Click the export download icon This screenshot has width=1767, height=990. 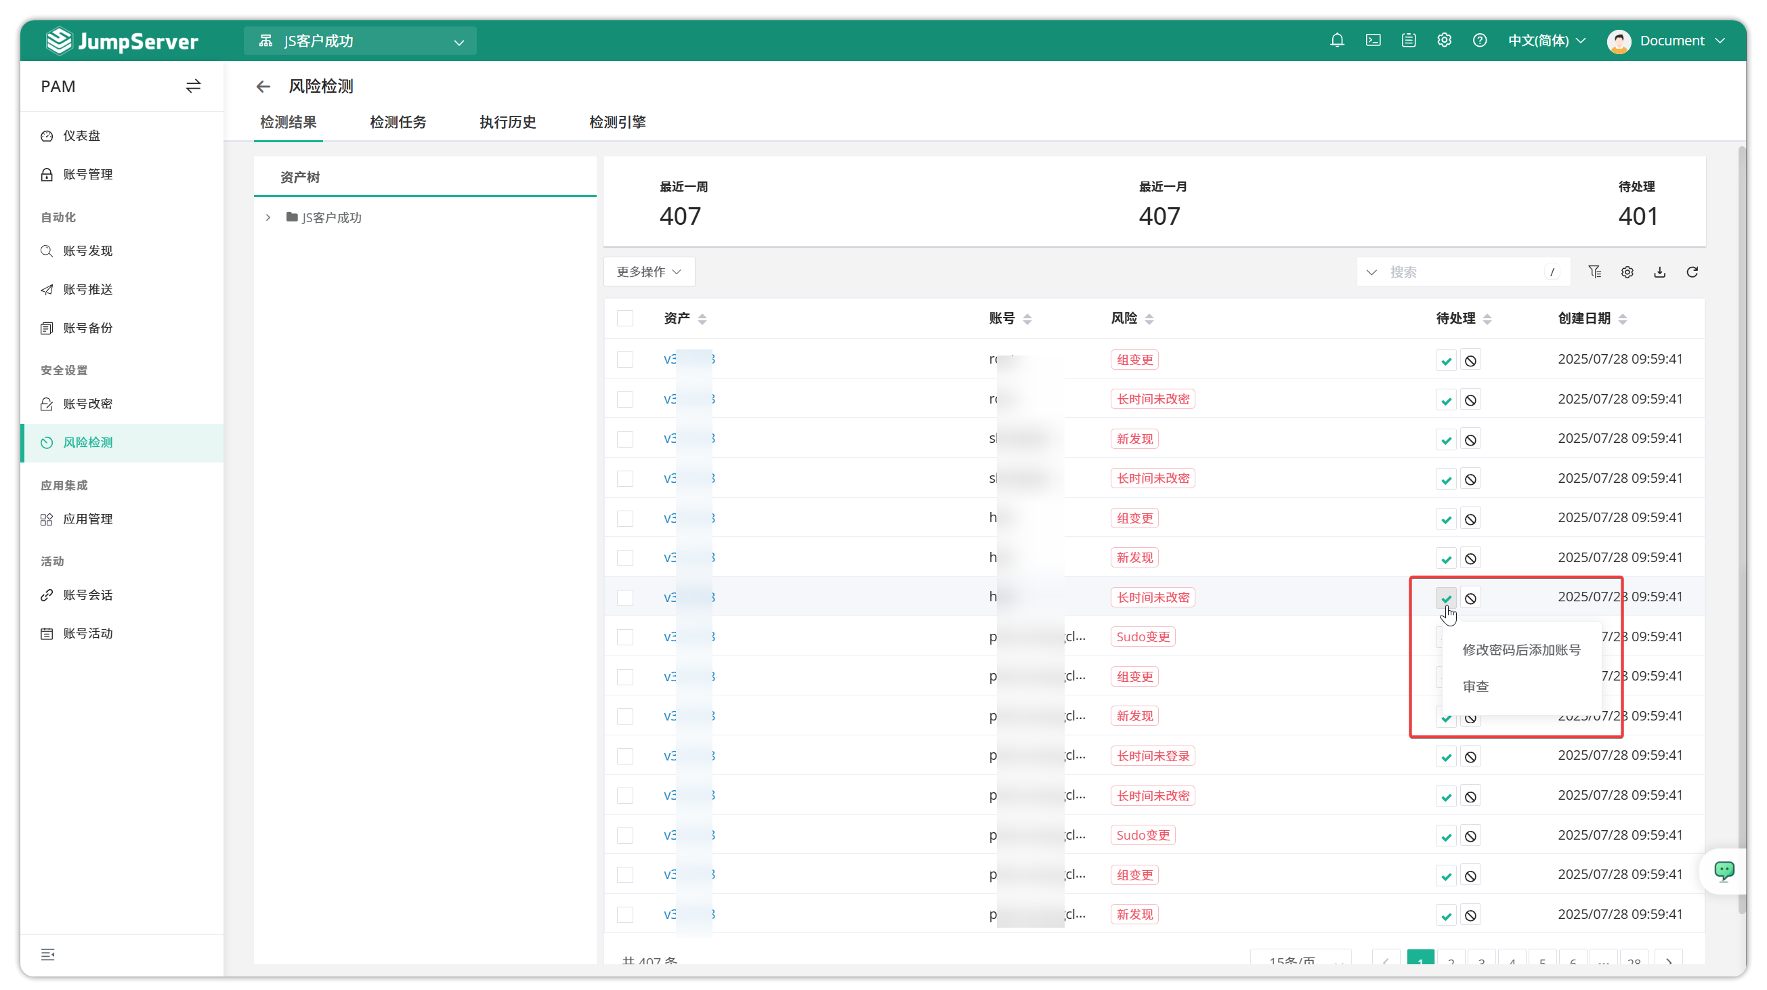click(x=1660, y=272)
